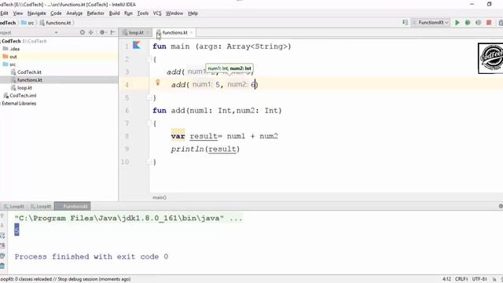Click fold end marker on line 5

(x=149, y=97)
